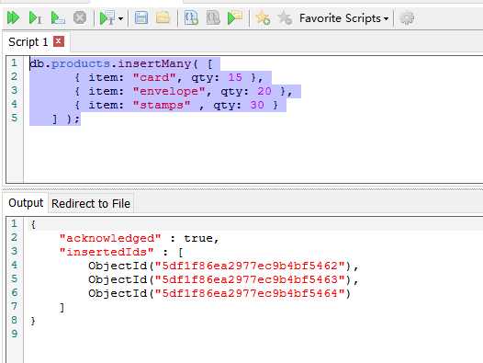Click the qty value 30
This screenshot has height=363, width=483.
[x=257, y=105]
